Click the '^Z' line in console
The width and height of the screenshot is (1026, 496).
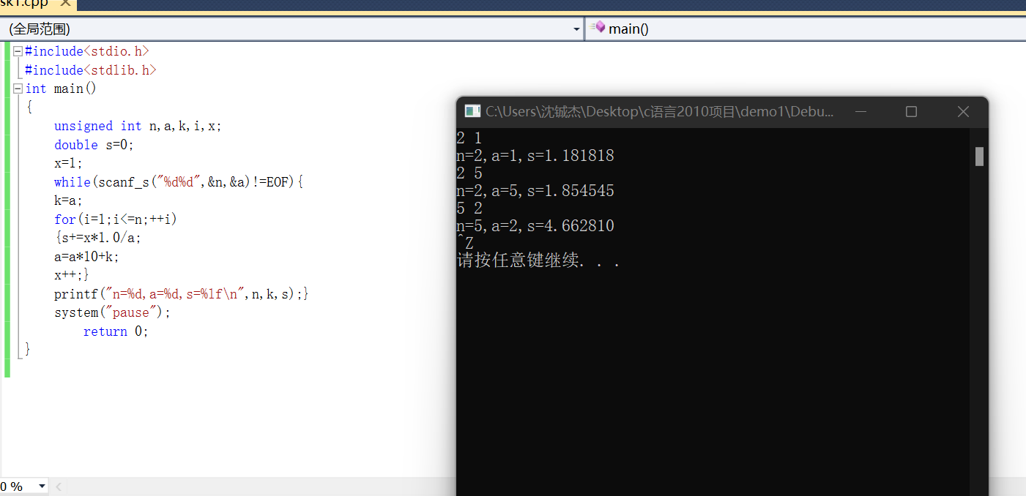[x=465, y=243]
